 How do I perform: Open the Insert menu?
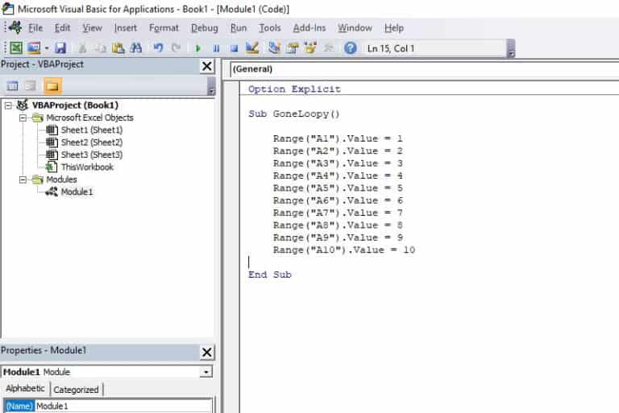[x=126, y=28]
